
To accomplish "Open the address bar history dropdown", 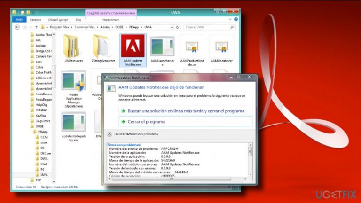I will pyautogui.click(x=172, y=27).
